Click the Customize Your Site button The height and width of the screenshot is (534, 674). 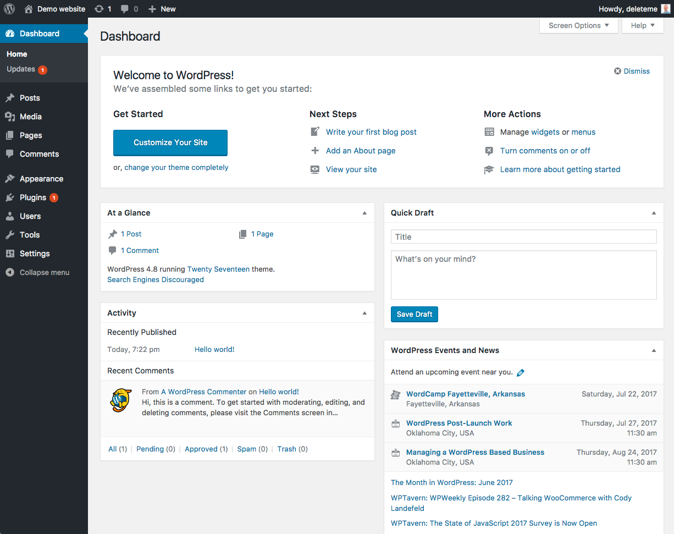point(170,142)
